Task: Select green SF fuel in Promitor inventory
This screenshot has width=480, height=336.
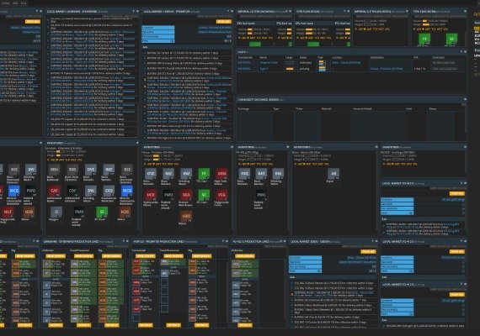Action: click(x=204, y=195)
